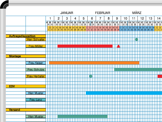Click the green circle in Herr Schuster's row
Screen dimensions: 162x122
tap(136, 39)
